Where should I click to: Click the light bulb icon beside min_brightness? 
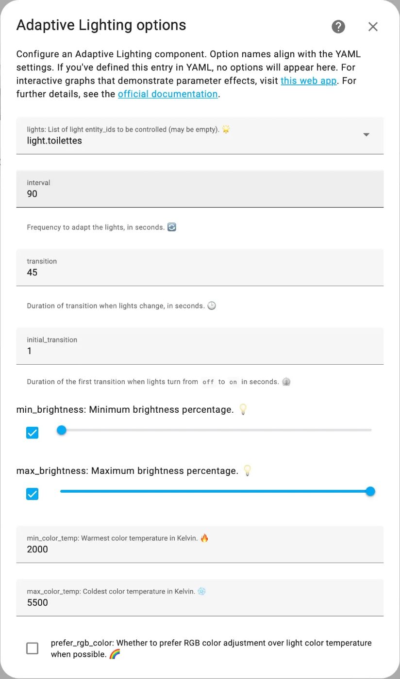243,410
